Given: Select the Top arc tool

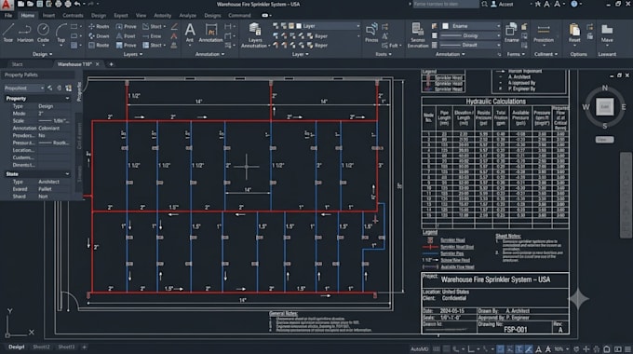Looking at the screenshot, I should click(x=61, y=34).
